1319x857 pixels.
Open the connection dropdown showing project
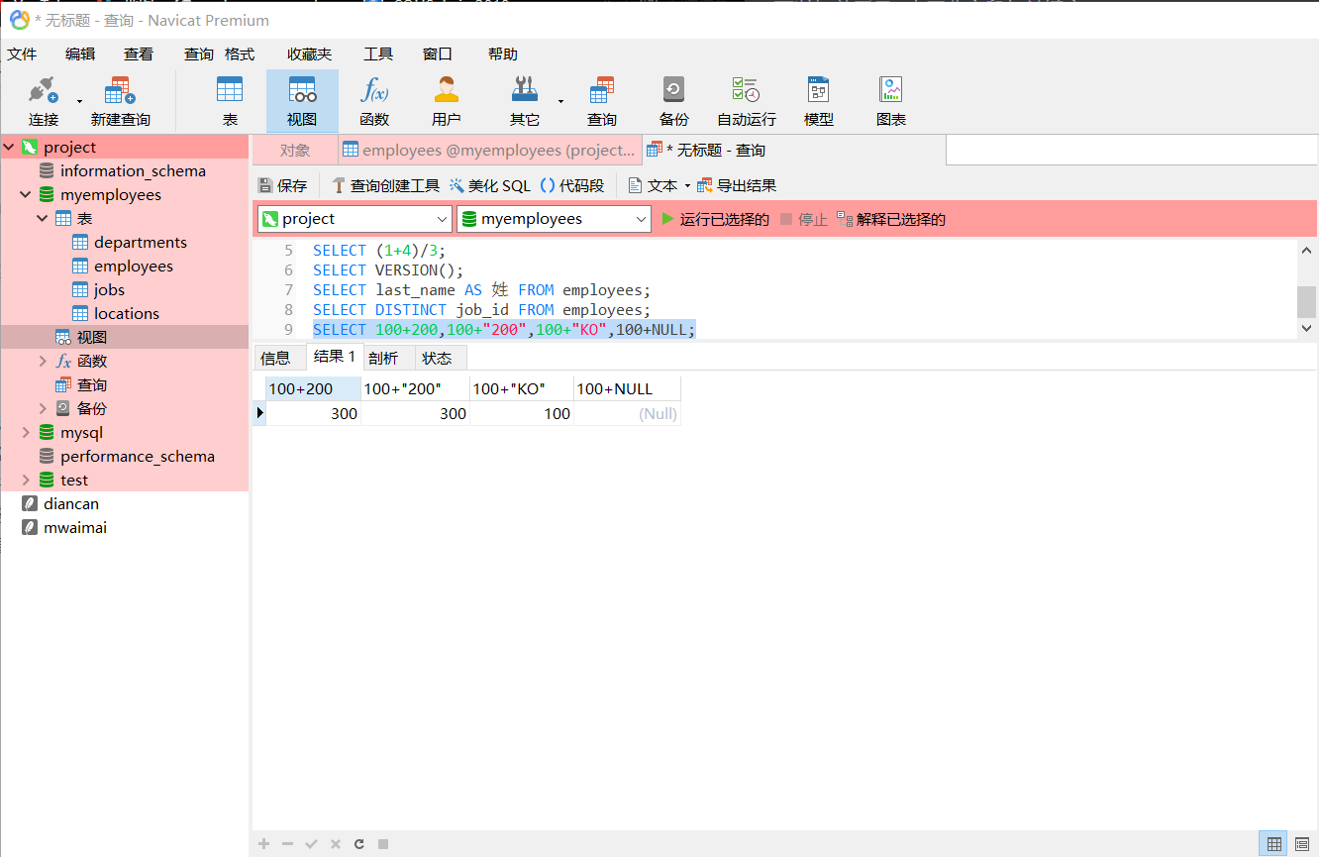(x=355, y=219)
